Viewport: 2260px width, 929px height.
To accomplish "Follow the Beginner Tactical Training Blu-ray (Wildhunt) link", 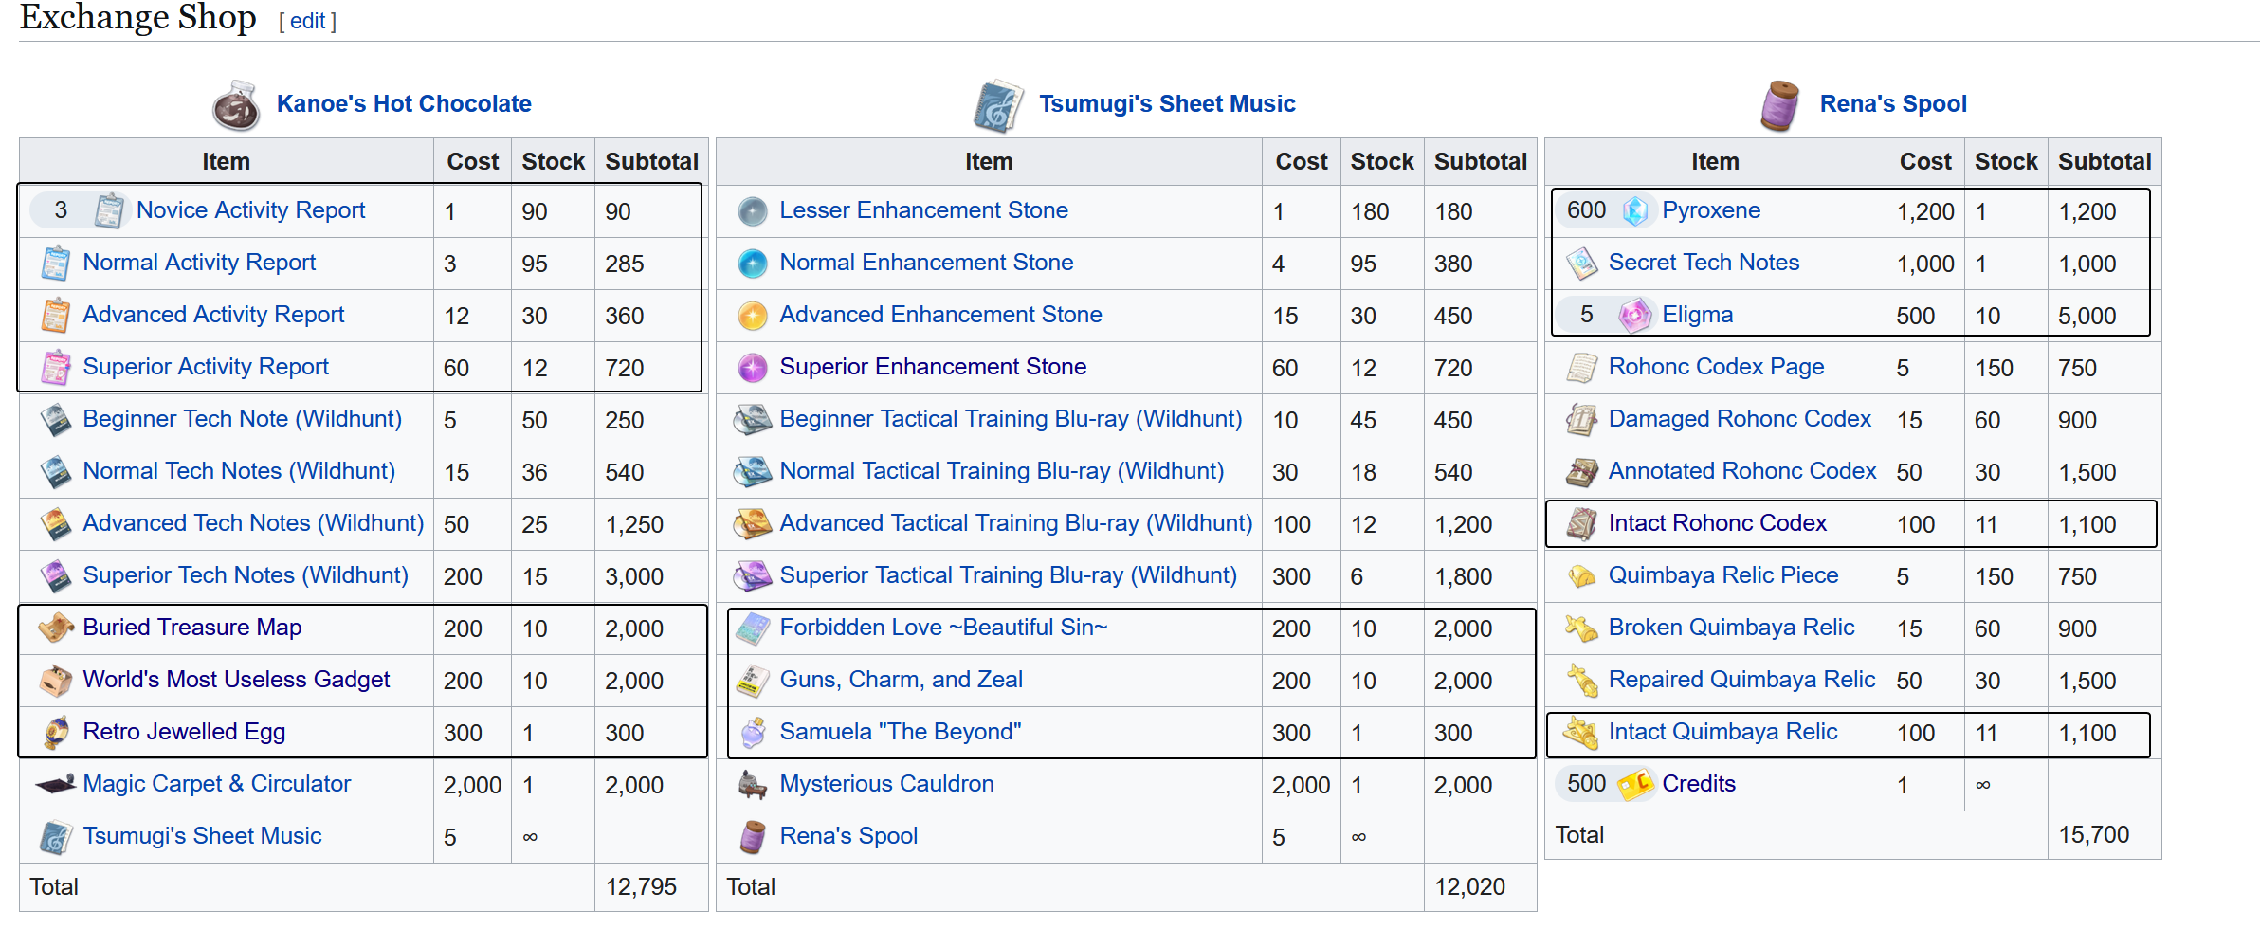I will (1012, 419).
